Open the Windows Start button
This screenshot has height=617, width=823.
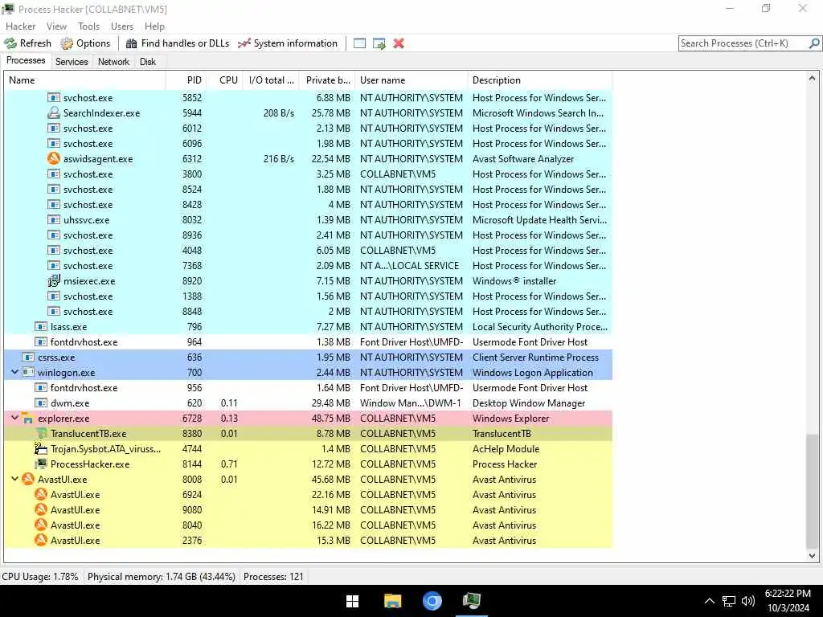click(x=353, y=601)
